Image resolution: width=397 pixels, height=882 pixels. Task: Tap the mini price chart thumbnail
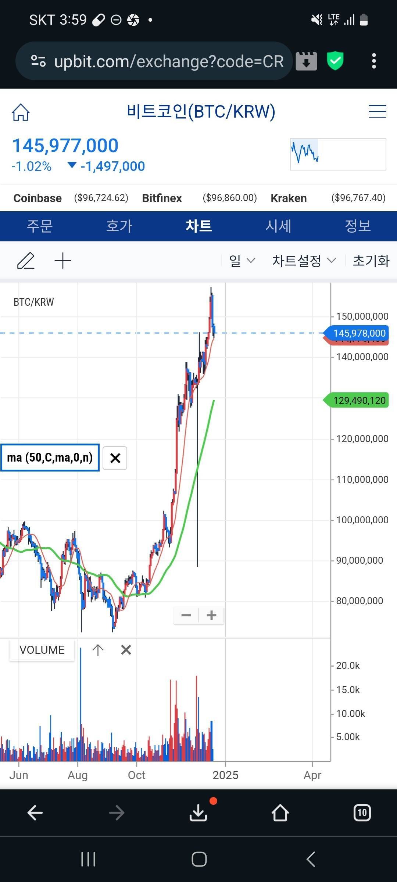coord(338,154)
